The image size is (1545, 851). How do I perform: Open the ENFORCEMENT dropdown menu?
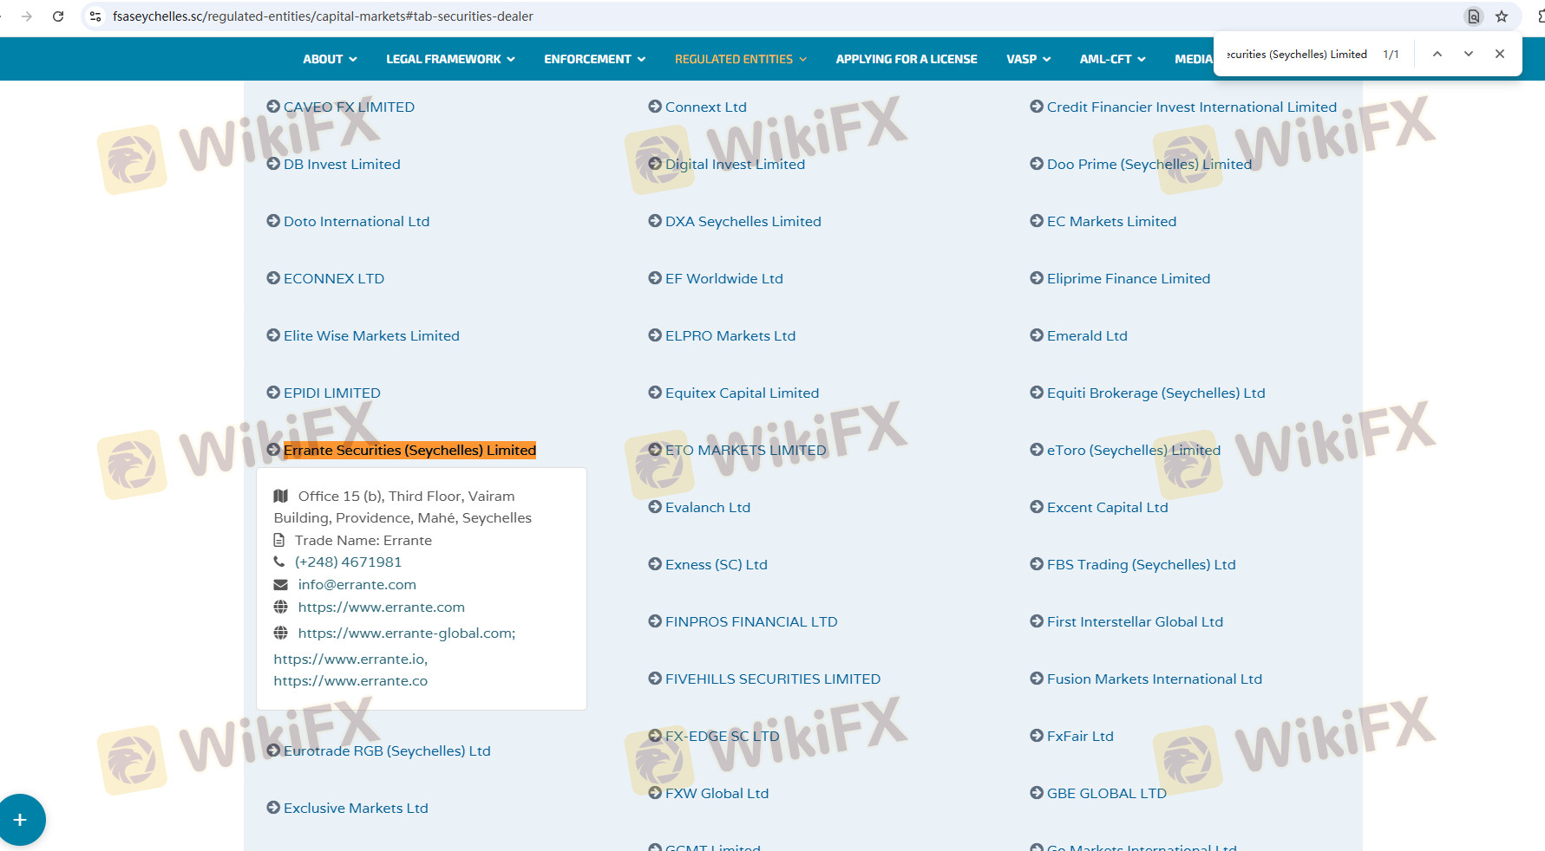[x=594, y=59]
